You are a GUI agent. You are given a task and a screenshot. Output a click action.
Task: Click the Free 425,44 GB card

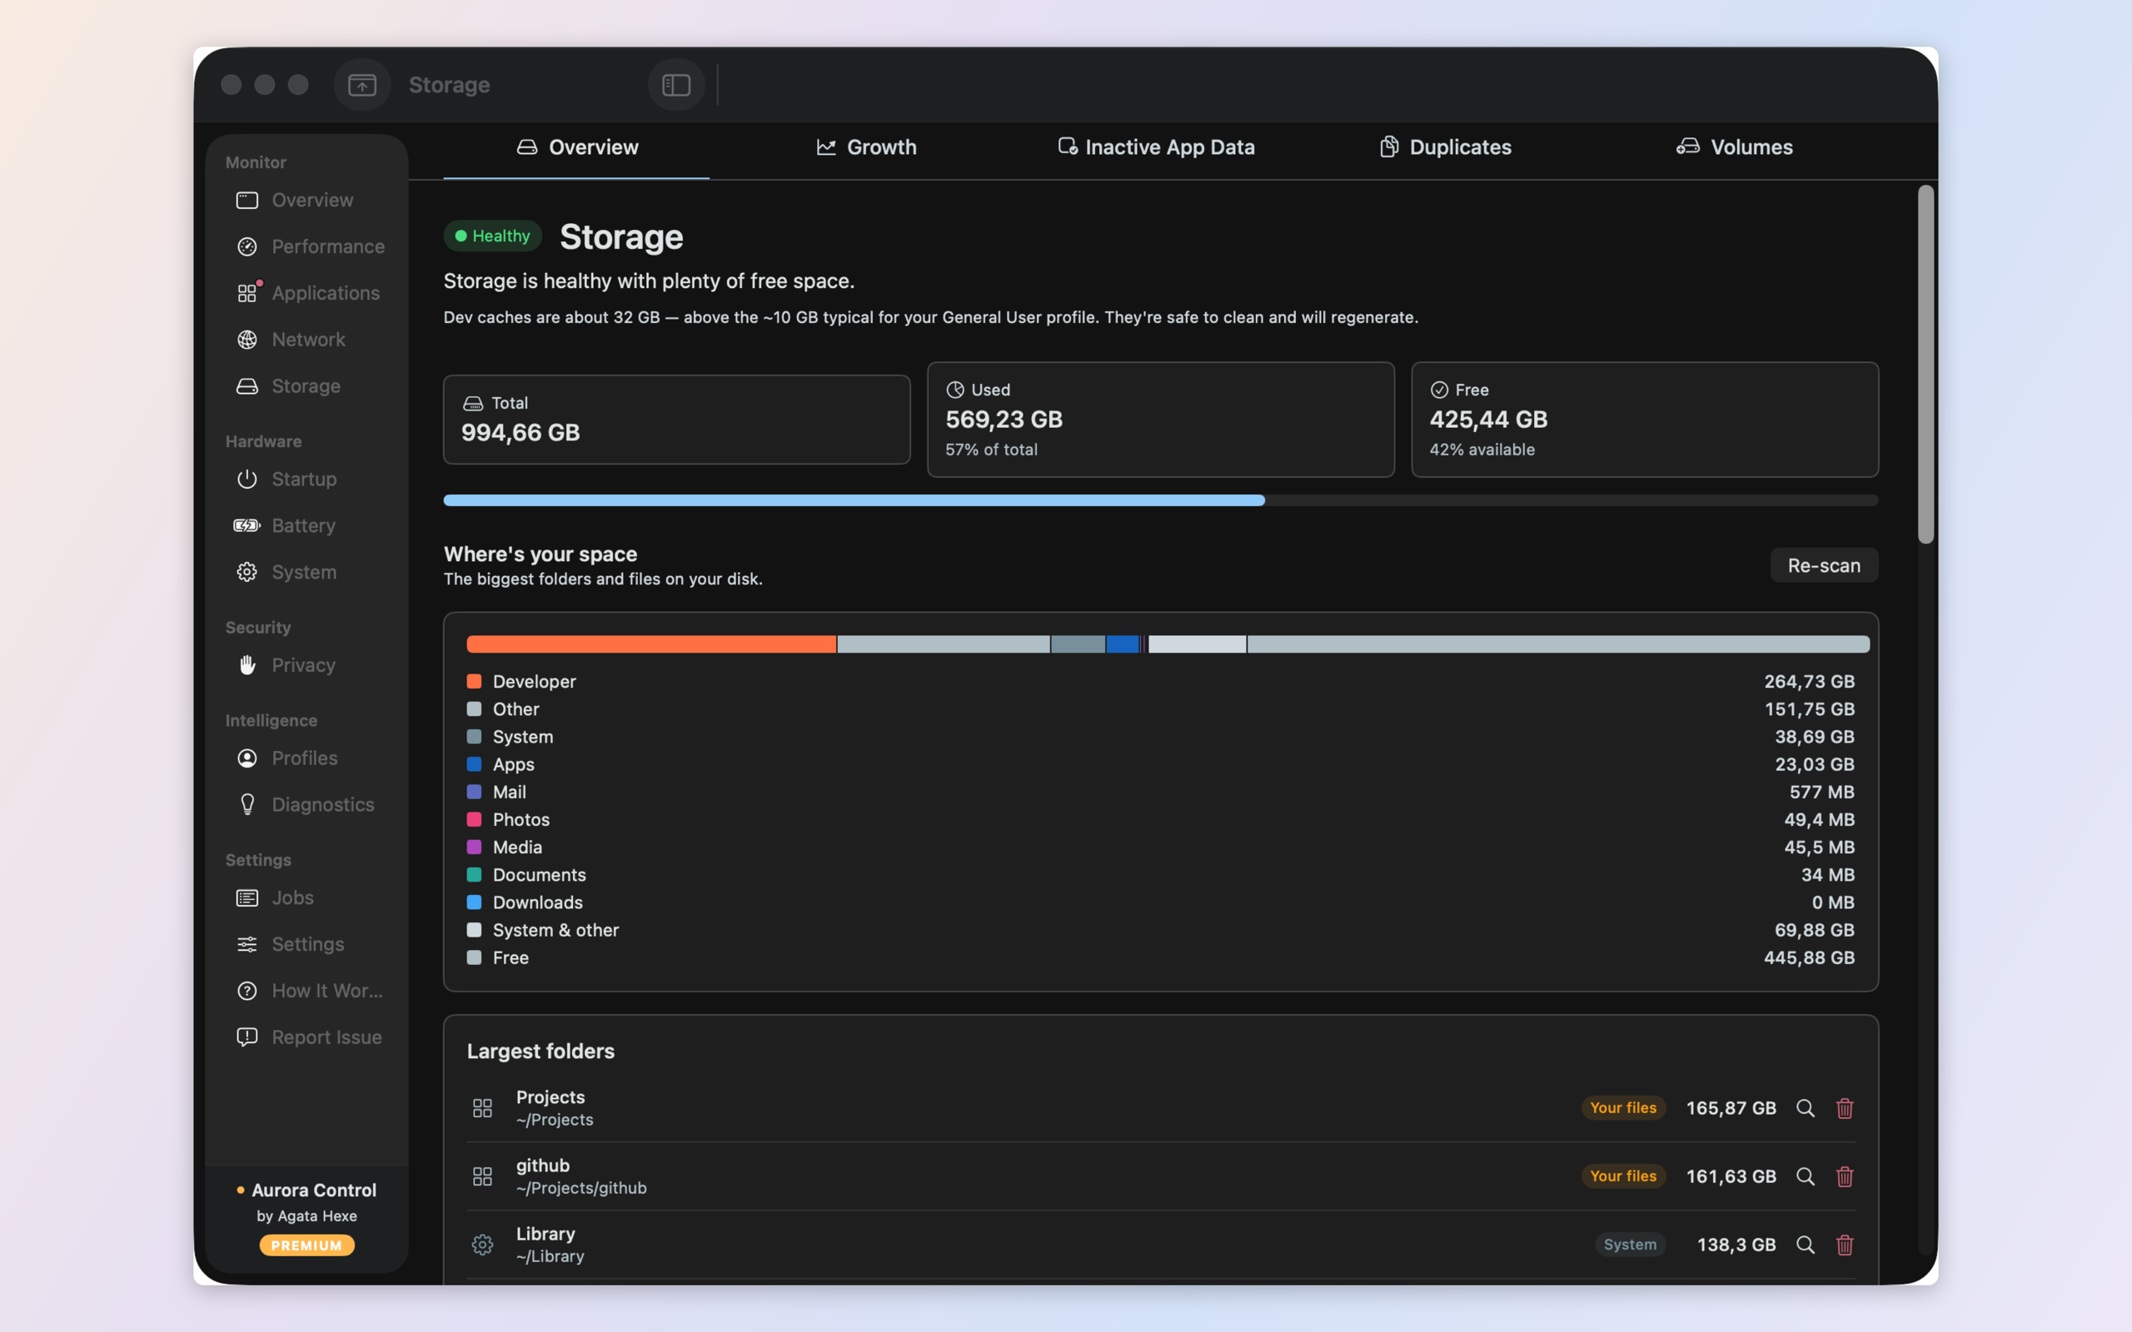(1645, 420)
